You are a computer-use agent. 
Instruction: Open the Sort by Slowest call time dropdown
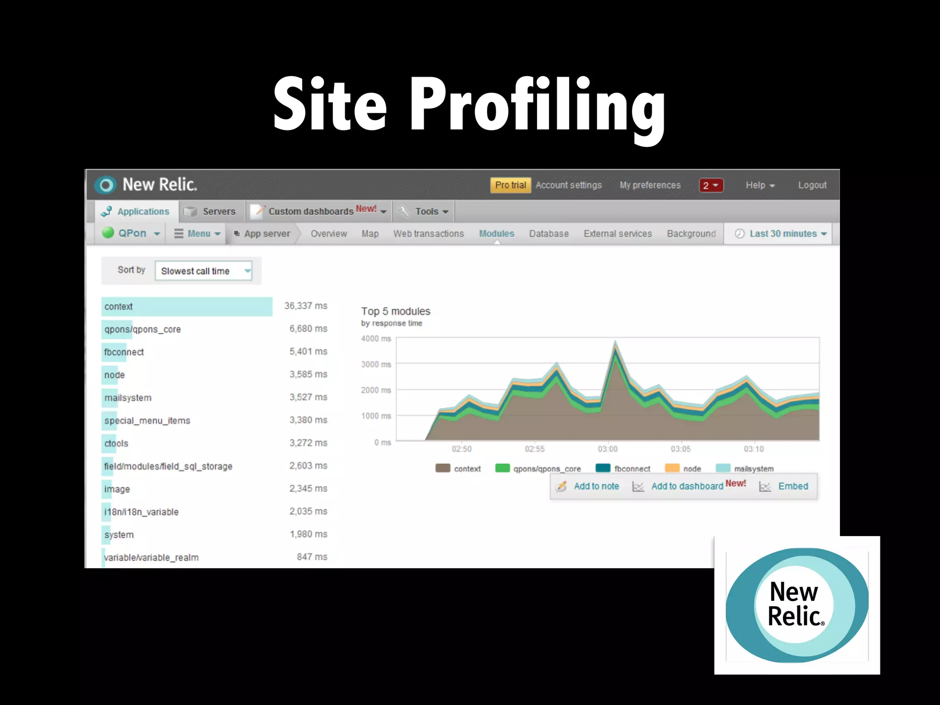203,271
